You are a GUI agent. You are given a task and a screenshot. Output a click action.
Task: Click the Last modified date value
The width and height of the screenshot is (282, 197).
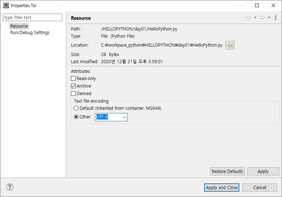tap(132, 62)
